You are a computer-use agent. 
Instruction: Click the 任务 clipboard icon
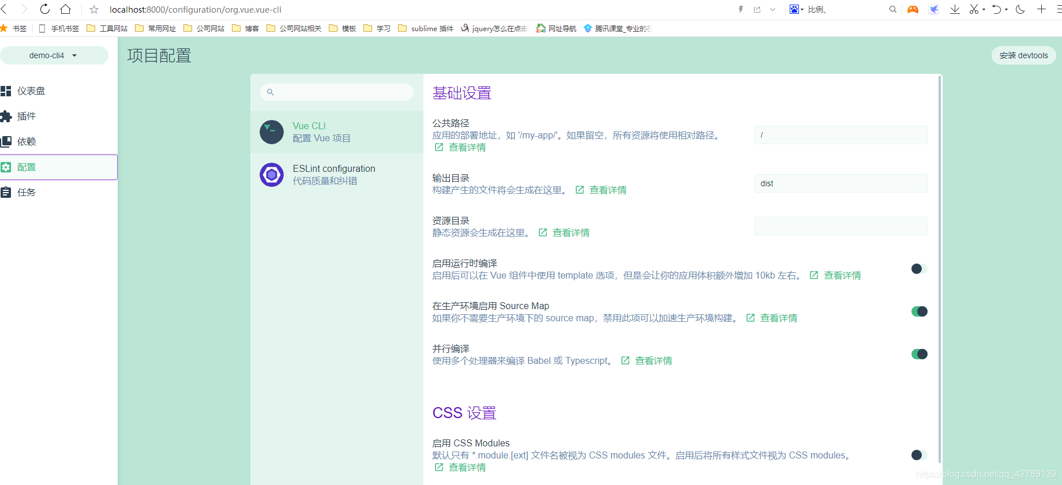[6, 193]
